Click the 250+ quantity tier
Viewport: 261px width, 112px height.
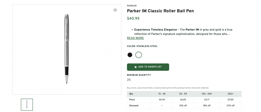pyautogui.click(x=230, y=94)
